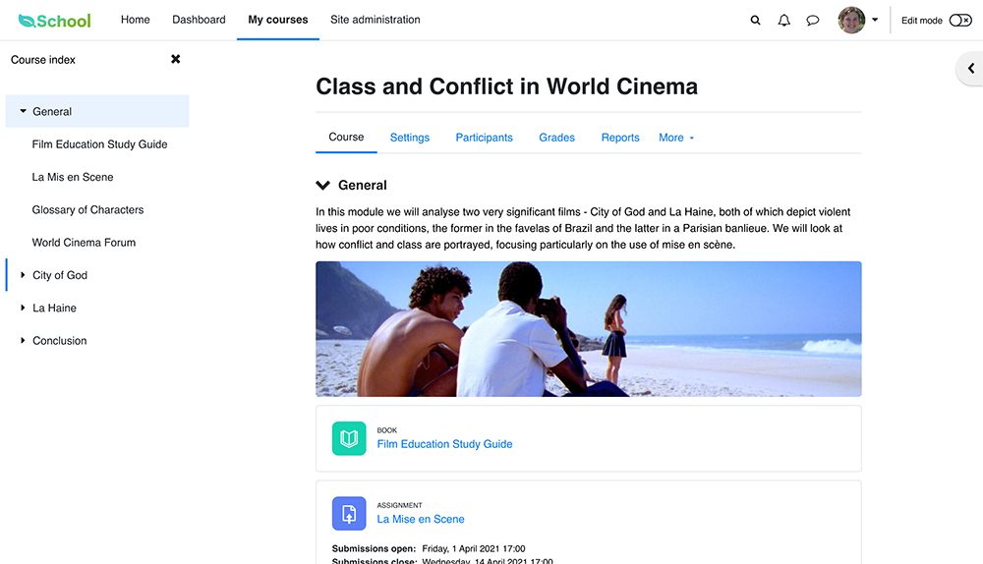Viewport: 983px width, 564px height.
Task: Switch to the Participants tab
Action: pos(484,138)
